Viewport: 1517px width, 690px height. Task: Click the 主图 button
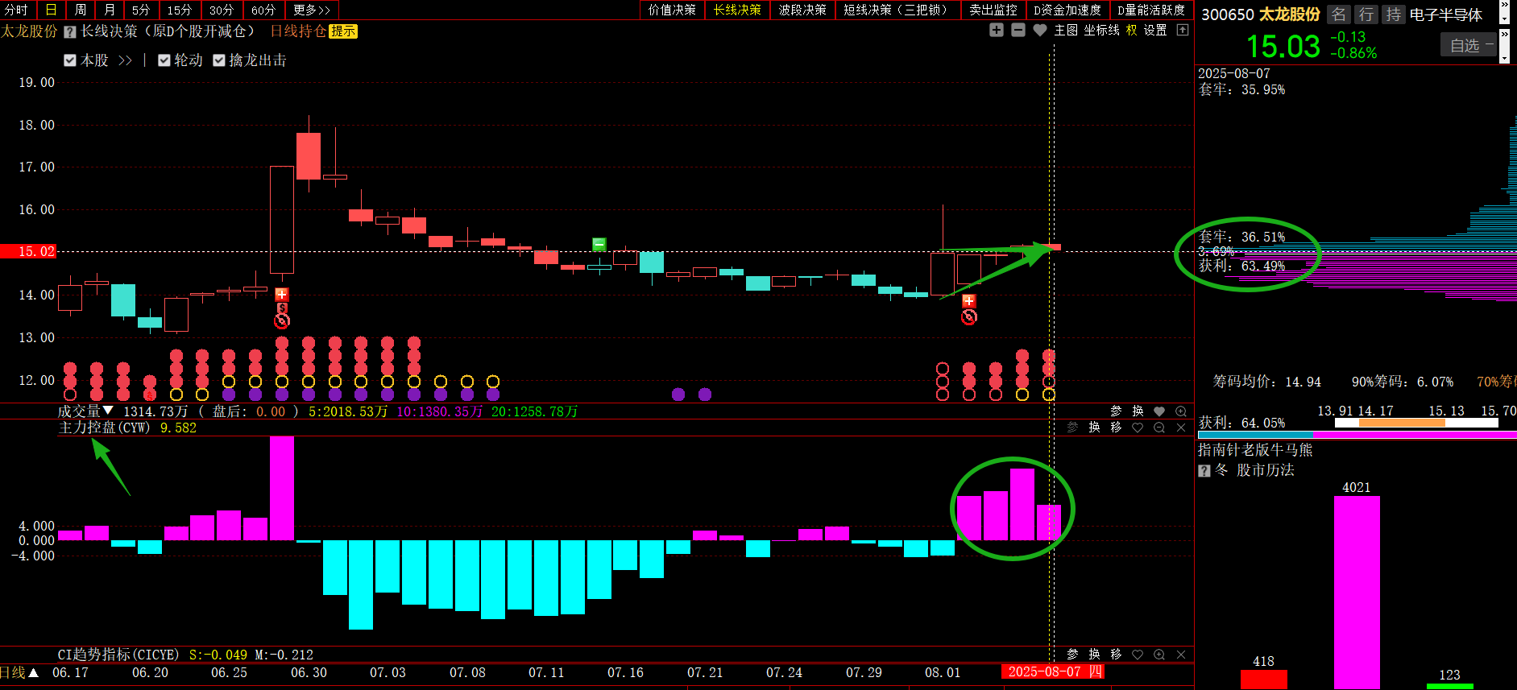[x=1066, y=30]
